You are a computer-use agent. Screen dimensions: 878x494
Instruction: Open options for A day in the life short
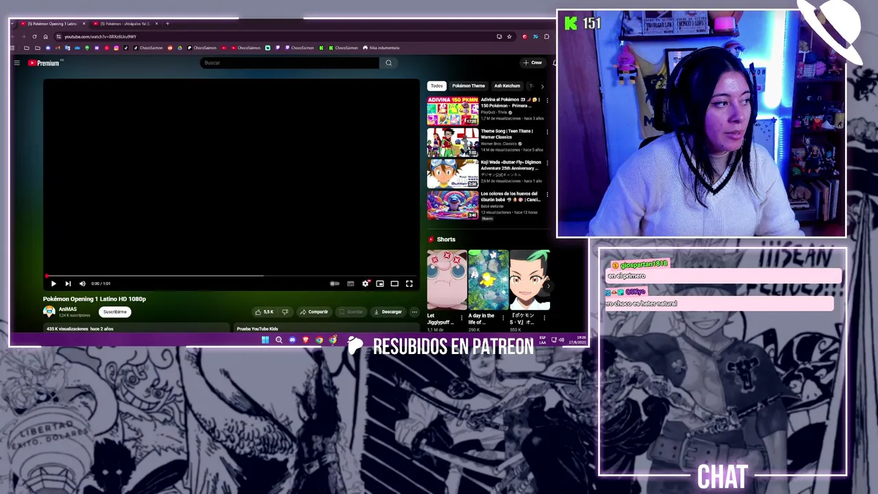[503, 318]
